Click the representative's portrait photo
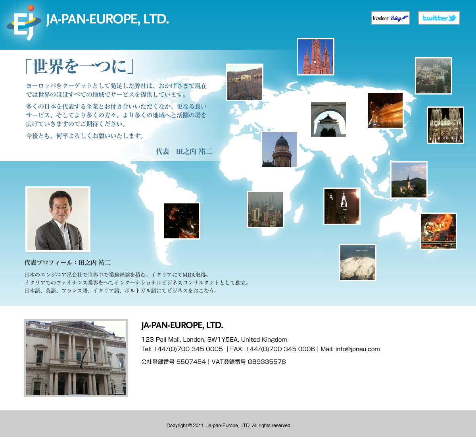This screenshot has width=476, height=437. pyautogui.click(x=58, y=219)
